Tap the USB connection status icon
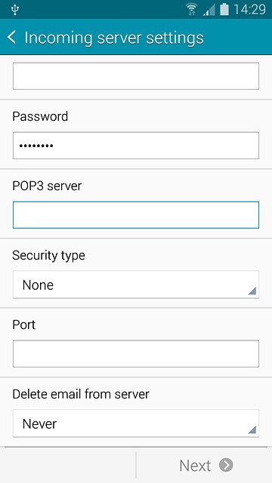Image resolution: width=272 pixels, height=483 pixels. point(14,10)
